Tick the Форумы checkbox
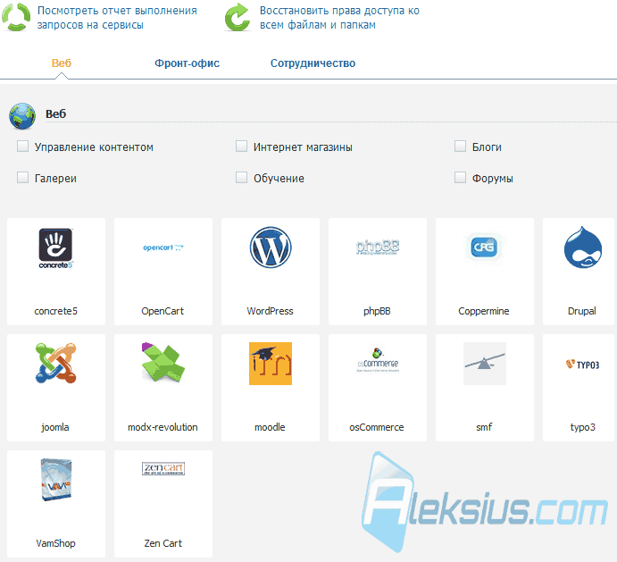 460,178
